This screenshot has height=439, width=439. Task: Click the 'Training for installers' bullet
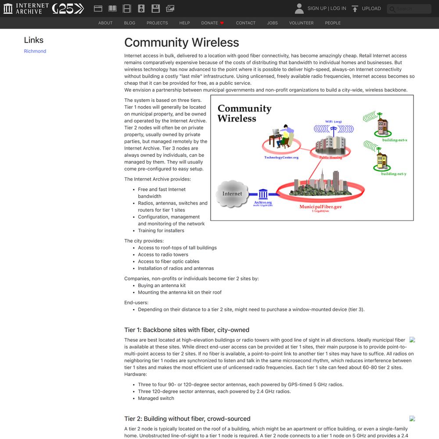coord(161,231)
